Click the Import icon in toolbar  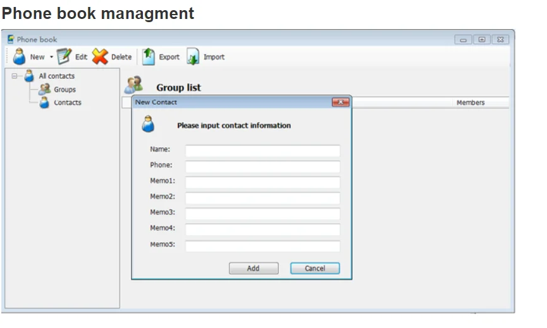click(193, 56)
